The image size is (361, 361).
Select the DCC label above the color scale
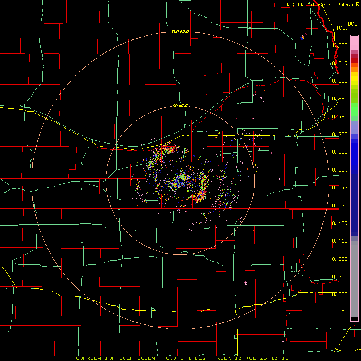pyautogui.click(x=352, y=24)
